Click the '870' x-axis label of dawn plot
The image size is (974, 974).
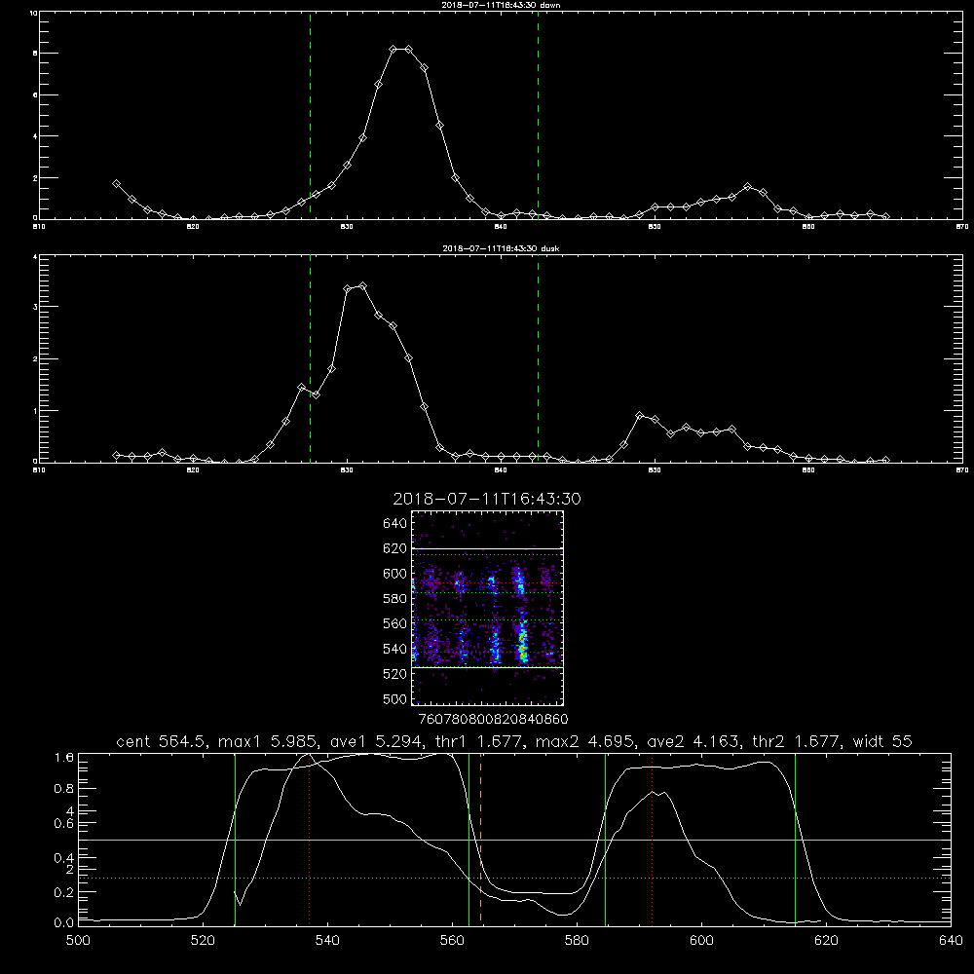click(961, 227)
